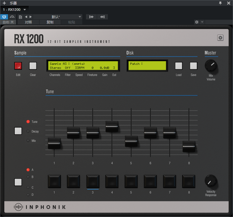
Task: Select bank B indicator
Action: 28,177
